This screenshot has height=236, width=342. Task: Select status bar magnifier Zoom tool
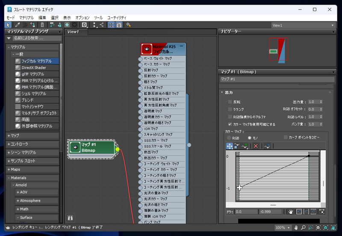(x=303, y=228)
